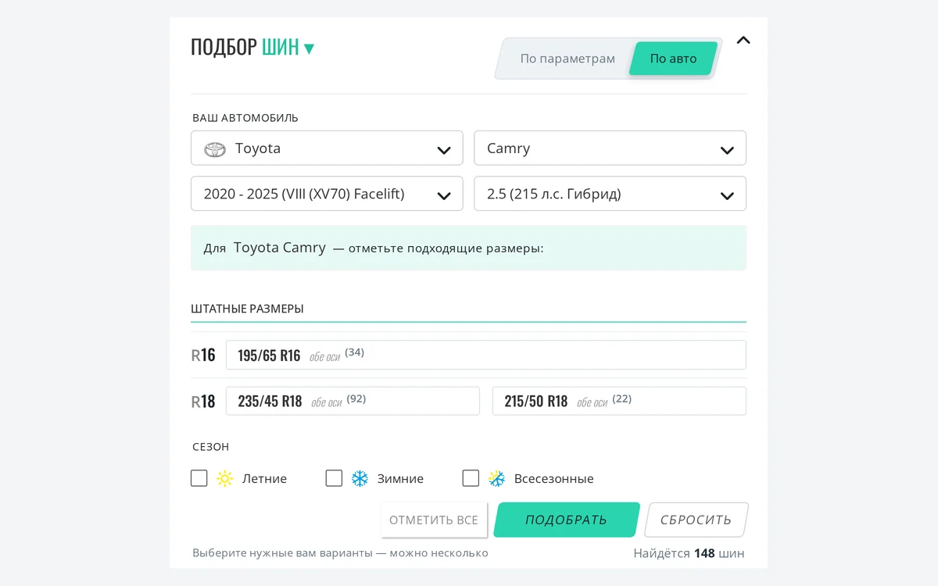Click the yellow sun summer icon
Viewport: 938px width, 586px height.
[225, 479]
